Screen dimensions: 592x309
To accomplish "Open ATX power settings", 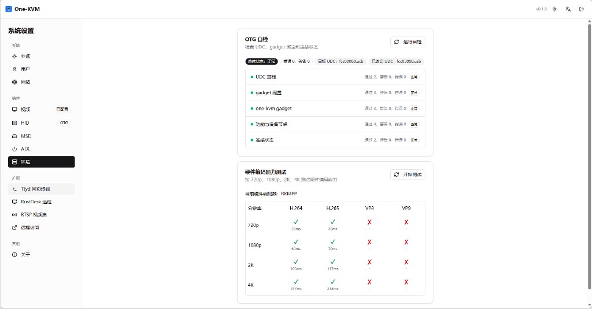I will 25,149.
